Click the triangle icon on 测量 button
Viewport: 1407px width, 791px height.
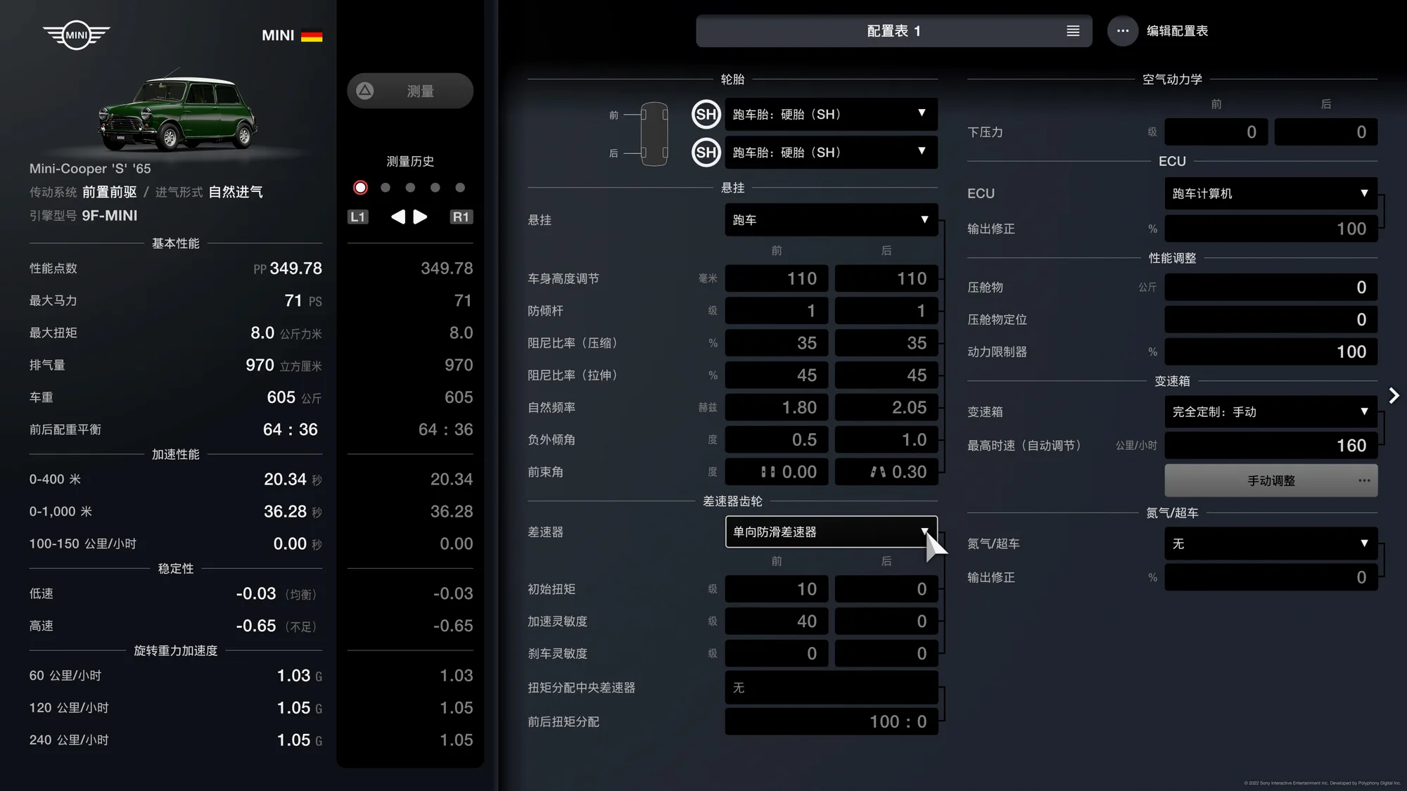(x=365, y=91)
